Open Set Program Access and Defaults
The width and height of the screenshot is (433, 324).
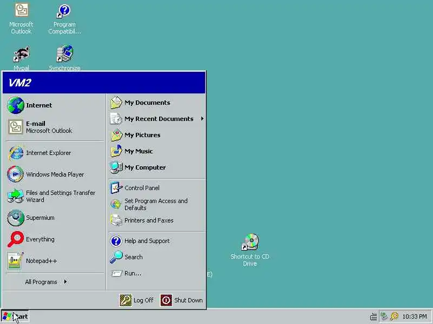pos(157,205)
